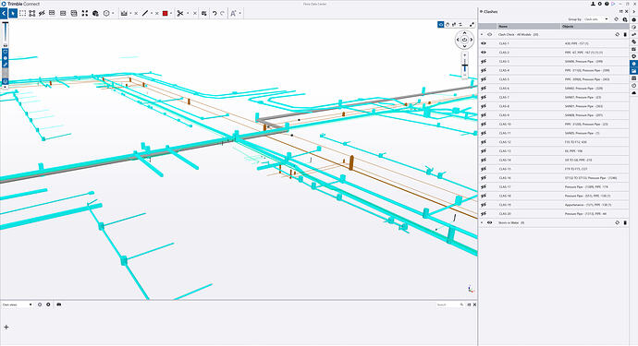The width and height of the screenshot is (638, 346).
Task: Click the user profile icon in title bar
Action: [x=594, y=4]
